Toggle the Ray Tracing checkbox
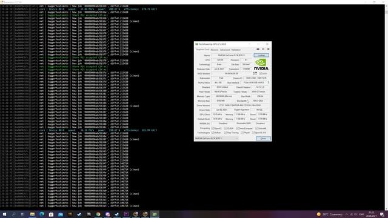The image size is (388, 218). click(226, 133)
